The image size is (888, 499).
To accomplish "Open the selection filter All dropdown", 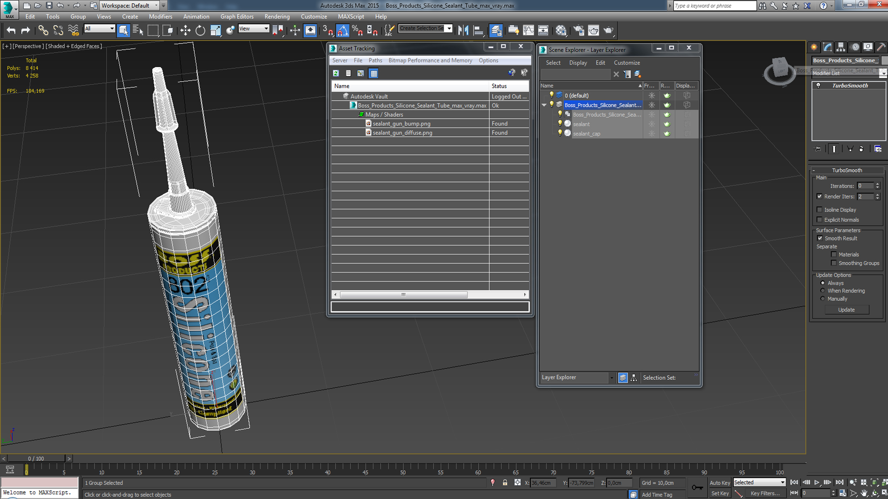I will coord(112,29).
